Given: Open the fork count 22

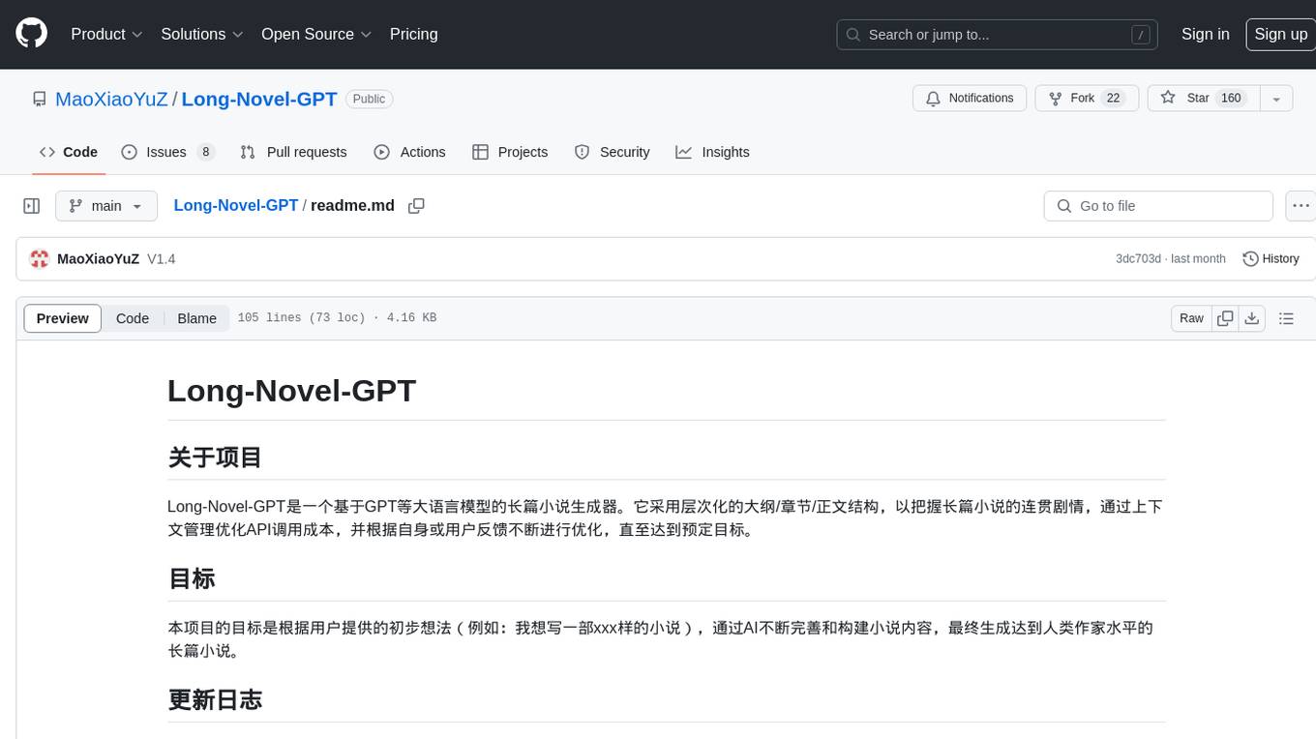Looking at the screenshot, I should point(1113,99).
